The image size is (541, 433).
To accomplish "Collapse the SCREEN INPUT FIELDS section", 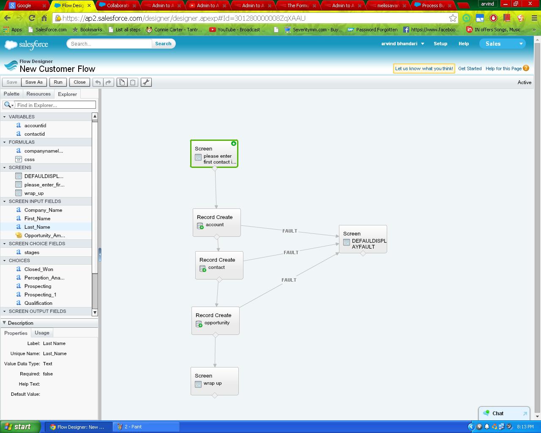I will point(5,201).
